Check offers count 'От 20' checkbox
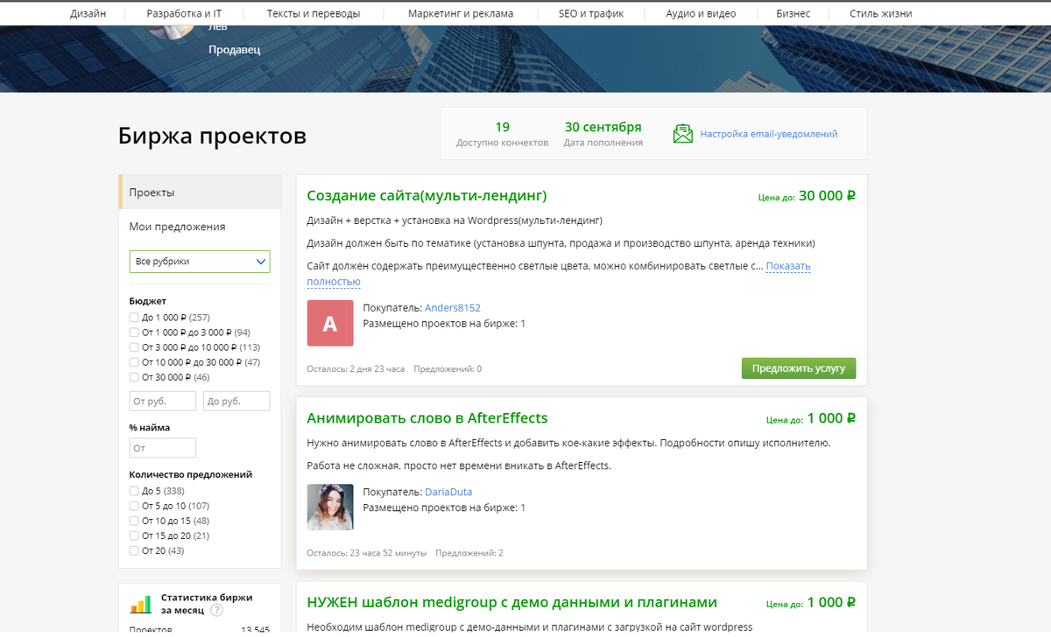The height and width of the screenshot is (637, 1051). [x=134, y=550]
